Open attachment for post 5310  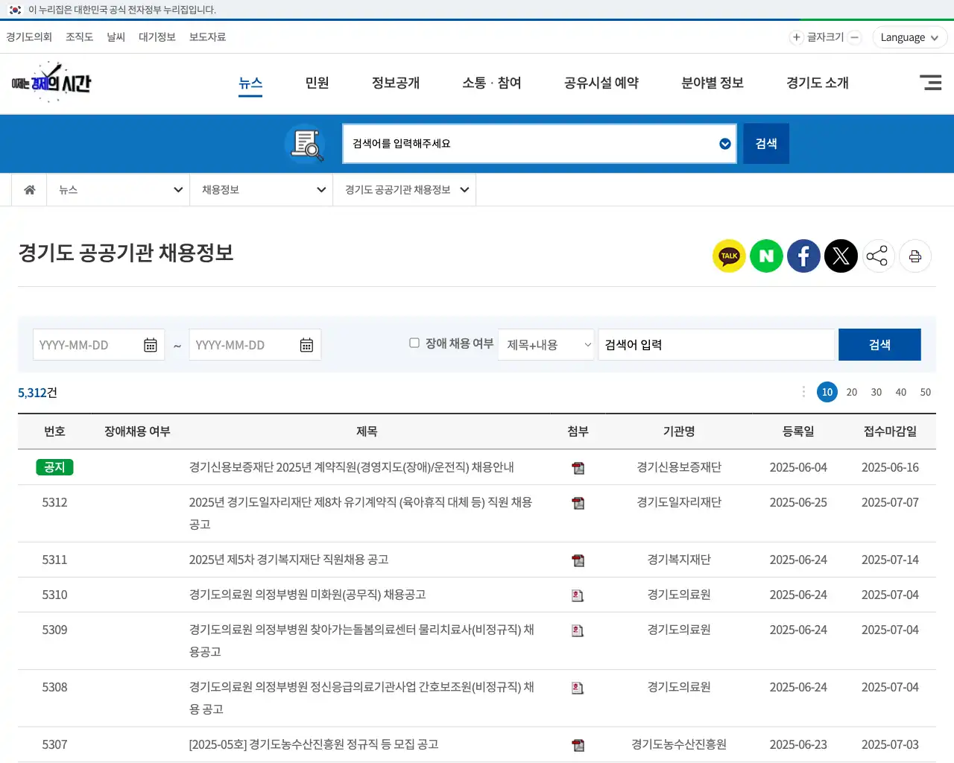(578, 595)
